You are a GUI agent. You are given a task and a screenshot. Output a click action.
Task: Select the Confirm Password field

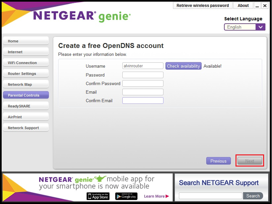(x=143, y=83)
